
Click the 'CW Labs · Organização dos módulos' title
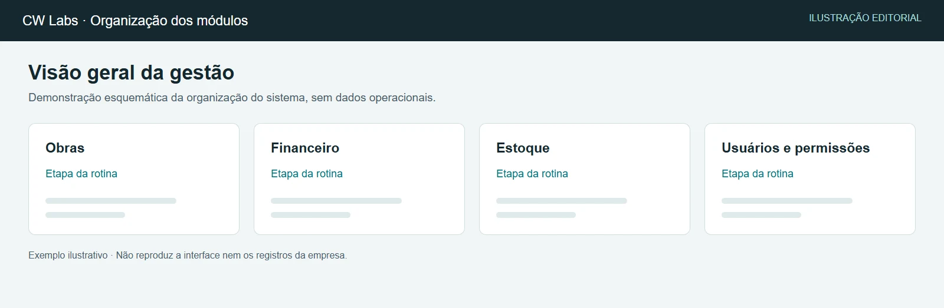(135, 21)
